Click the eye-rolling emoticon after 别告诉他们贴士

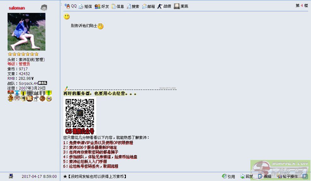pyautogui.click(x=100, y=26)
